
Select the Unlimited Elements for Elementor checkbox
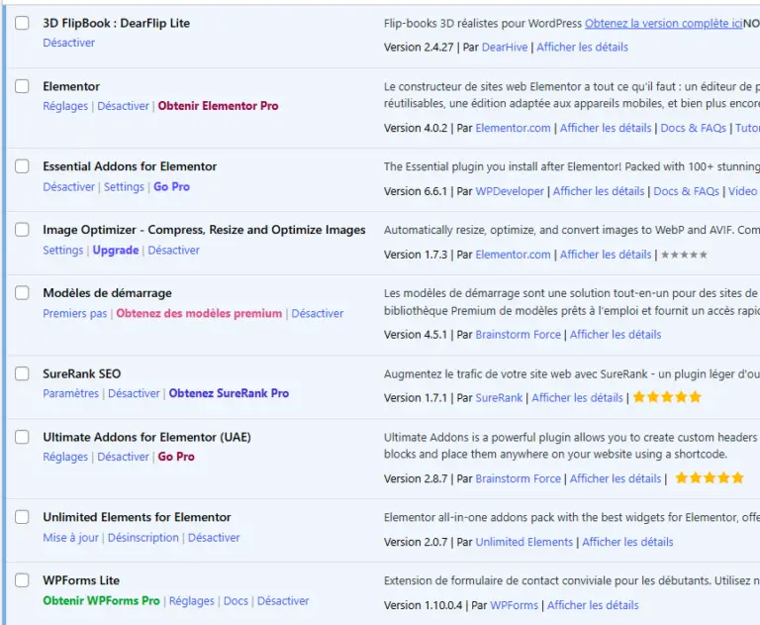tap(22, 517)
